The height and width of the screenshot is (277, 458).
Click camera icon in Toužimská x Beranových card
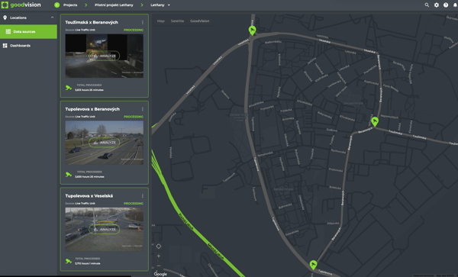pyautogui.click(x=69, y=88)
